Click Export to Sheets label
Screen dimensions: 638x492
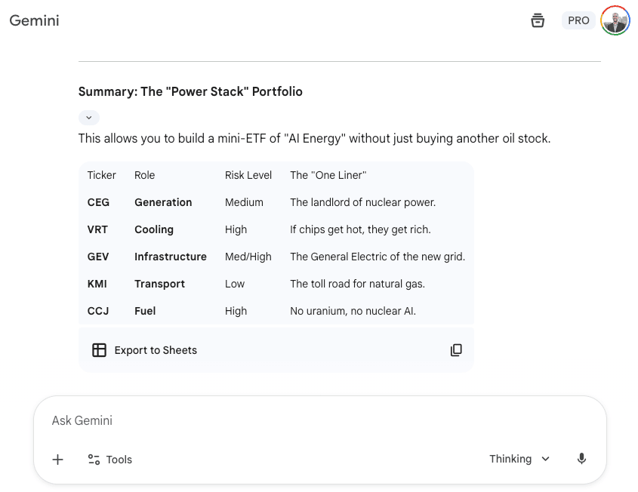[x=156, y=350]
